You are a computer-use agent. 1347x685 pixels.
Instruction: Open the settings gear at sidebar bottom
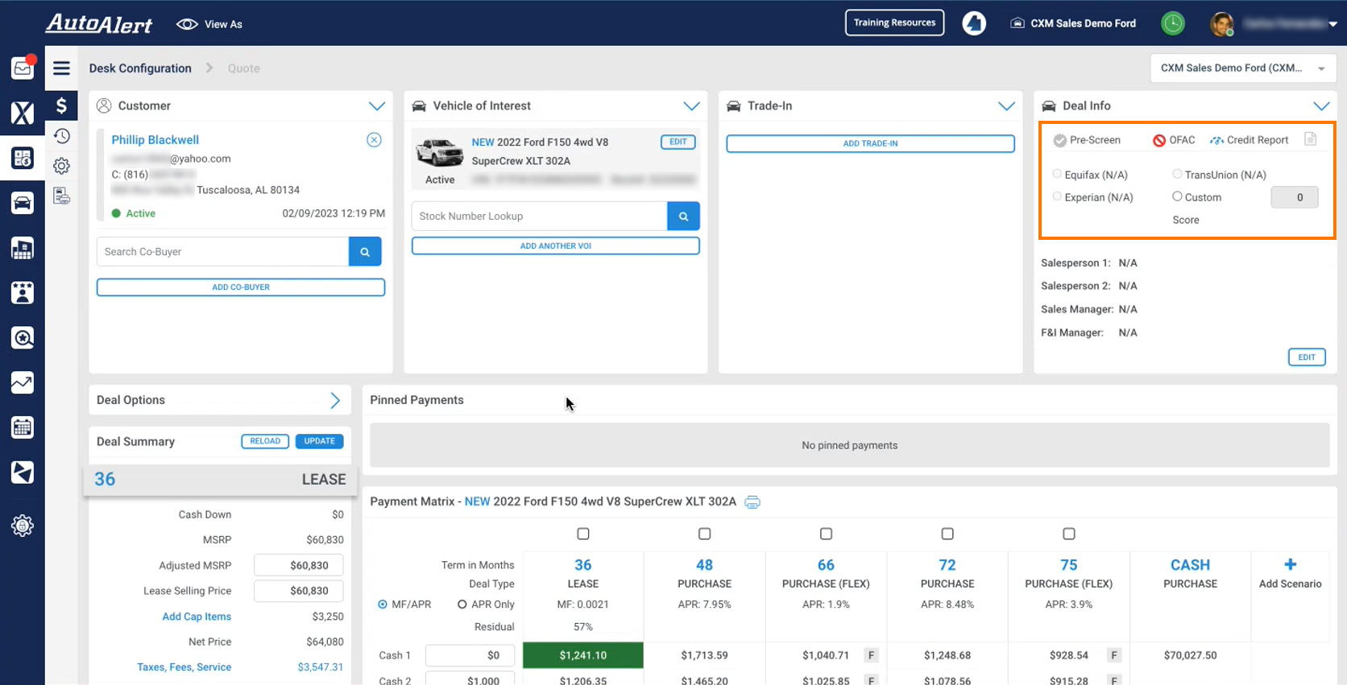23,526
